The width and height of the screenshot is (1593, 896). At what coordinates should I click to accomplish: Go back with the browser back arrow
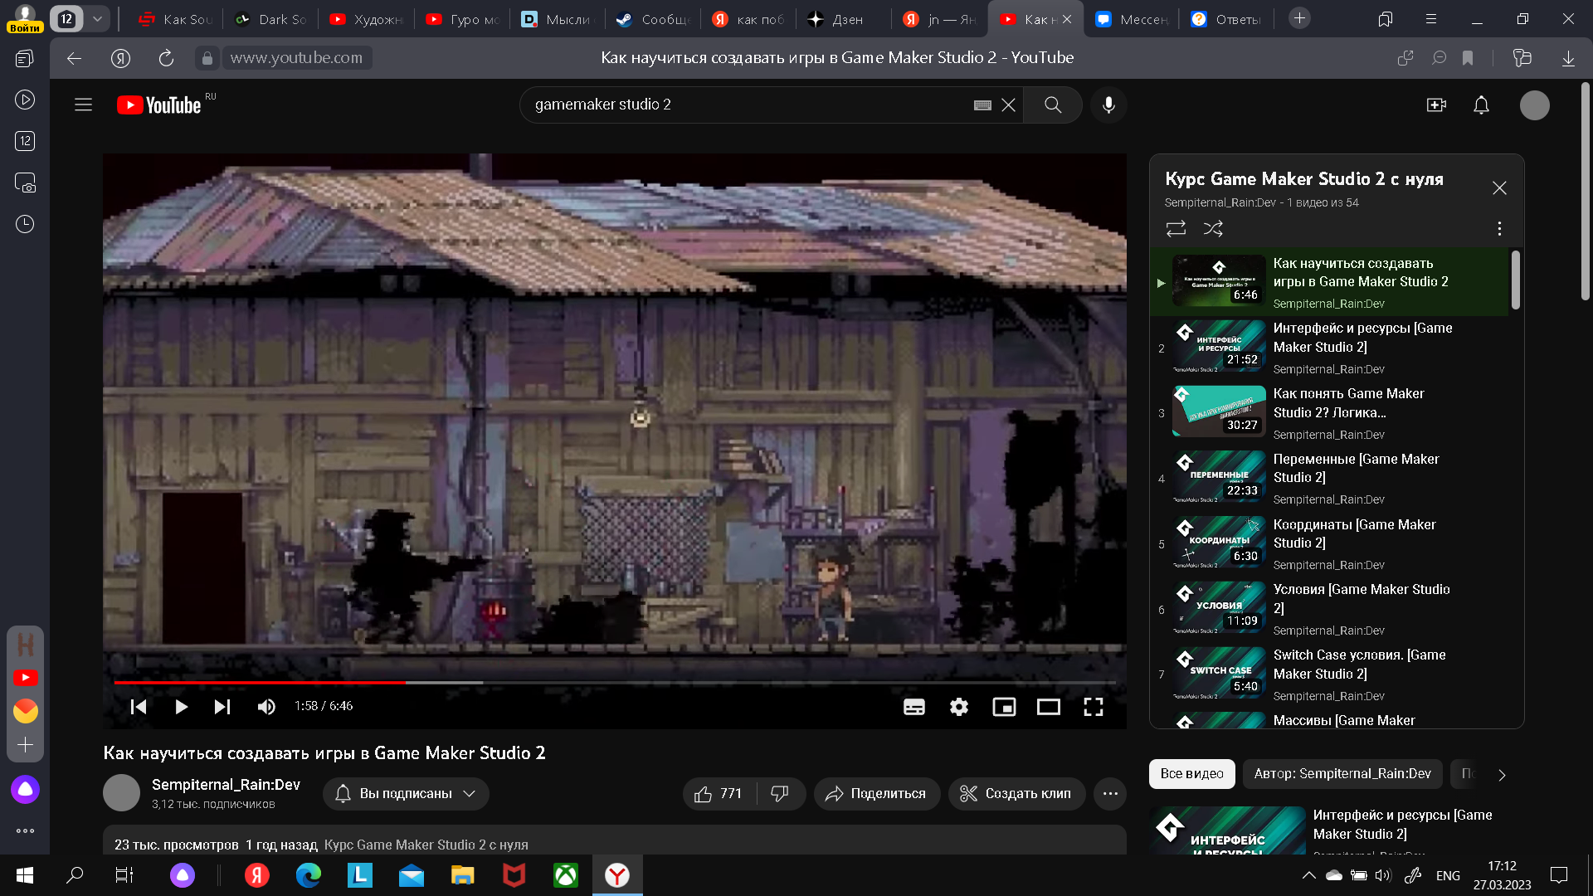point(74,58)
